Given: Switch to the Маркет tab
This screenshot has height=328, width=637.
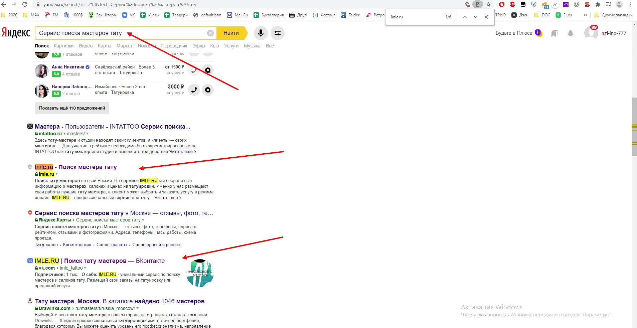Looking at the screenshot, I should (124, 46).
